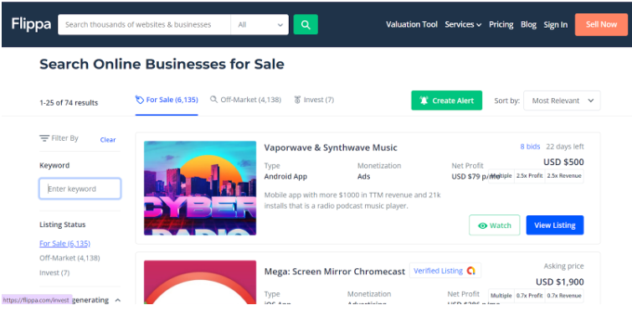632x331 pixels.
Task: Click the eye icon in Watch button
Action: coord(482,225)
